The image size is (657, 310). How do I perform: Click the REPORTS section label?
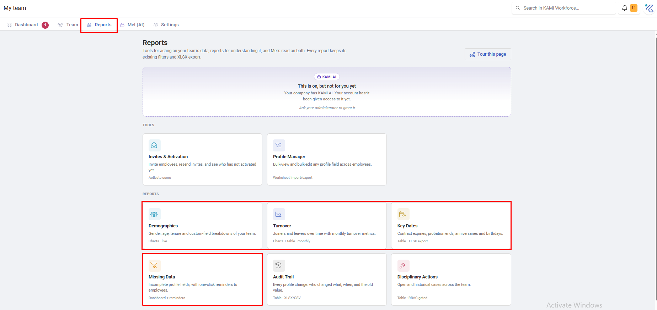click(151, 194)
